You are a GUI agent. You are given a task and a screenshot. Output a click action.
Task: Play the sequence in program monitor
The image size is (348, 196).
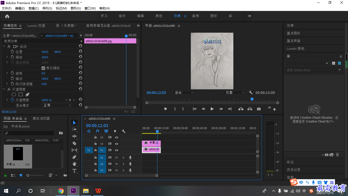[x=212, y=109]
